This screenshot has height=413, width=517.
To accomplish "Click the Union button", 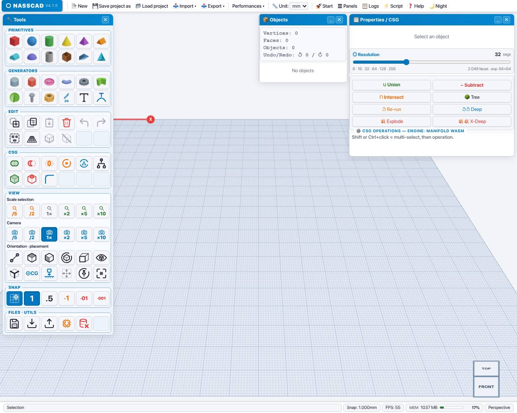I will 391,85.
